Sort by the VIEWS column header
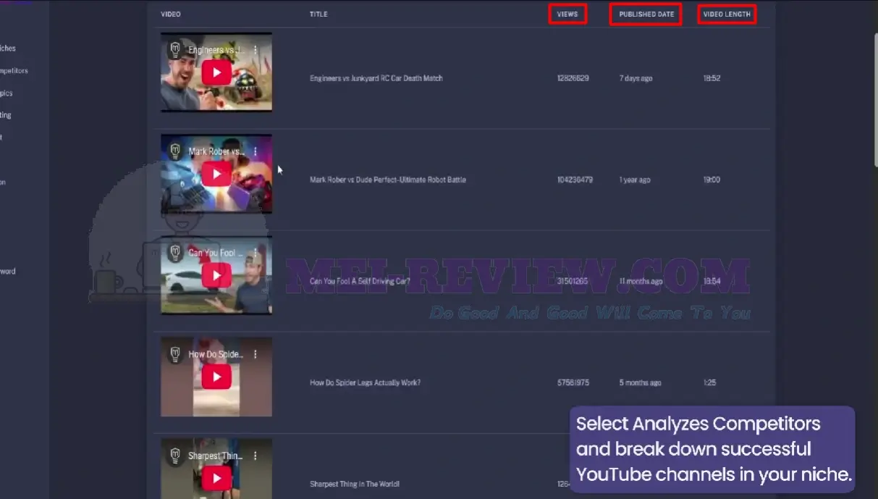 coord(567,14)
